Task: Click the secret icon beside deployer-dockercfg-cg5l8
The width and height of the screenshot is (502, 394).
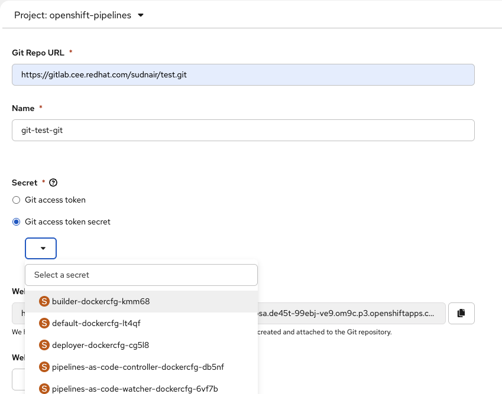Action: 44,345
